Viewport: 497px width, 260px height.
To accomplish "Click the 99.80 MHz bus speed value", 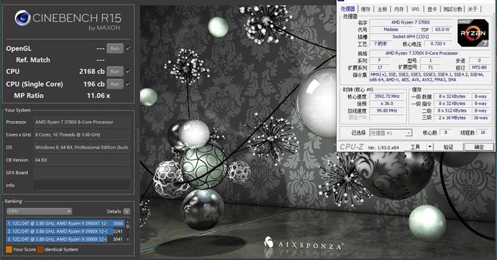I will click(386, 111).
